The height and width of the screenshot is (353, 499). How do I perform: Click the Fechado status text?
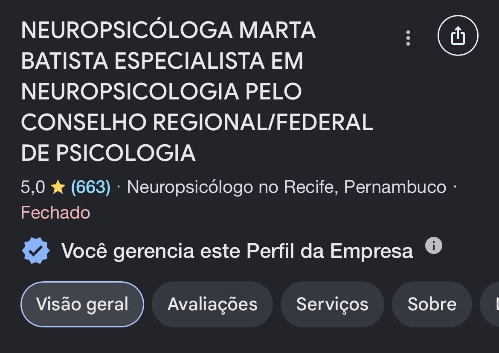coord(55,213)
